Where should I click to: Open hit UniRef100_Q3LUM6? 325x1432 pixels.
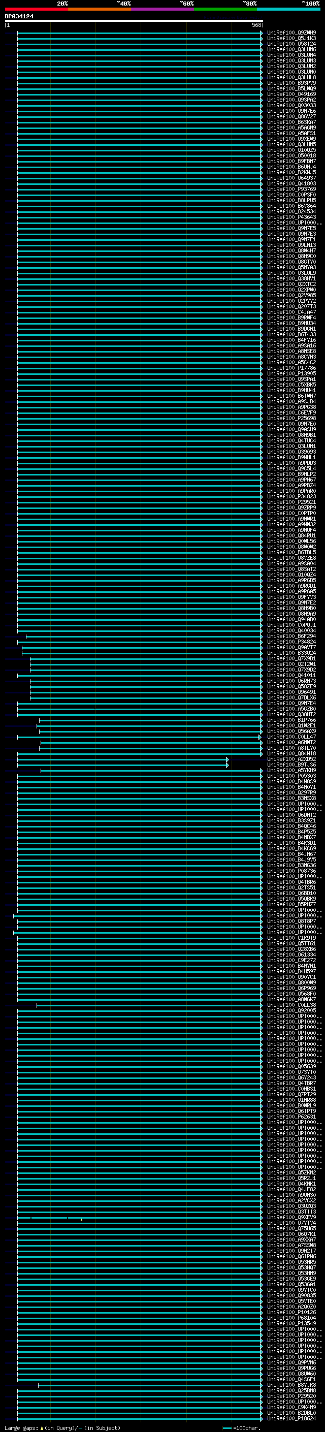click(291, 49)
